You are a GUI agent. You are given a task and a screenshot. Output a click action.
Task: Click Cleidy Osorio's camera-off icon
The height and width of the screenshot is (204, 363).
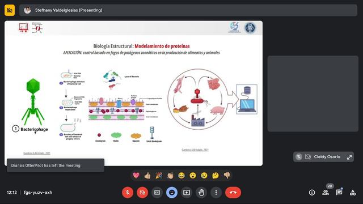point(307,157)
